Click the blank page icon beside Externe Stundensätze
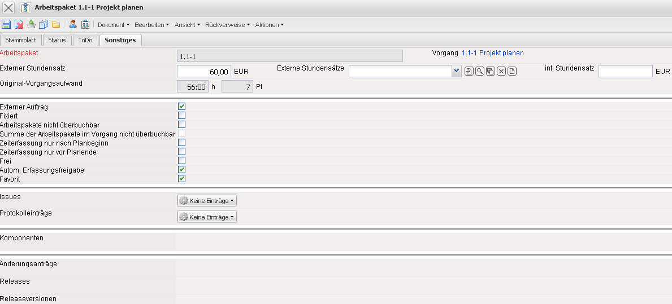Viewport: 672px width, 304px height. (x=511, y=71)
